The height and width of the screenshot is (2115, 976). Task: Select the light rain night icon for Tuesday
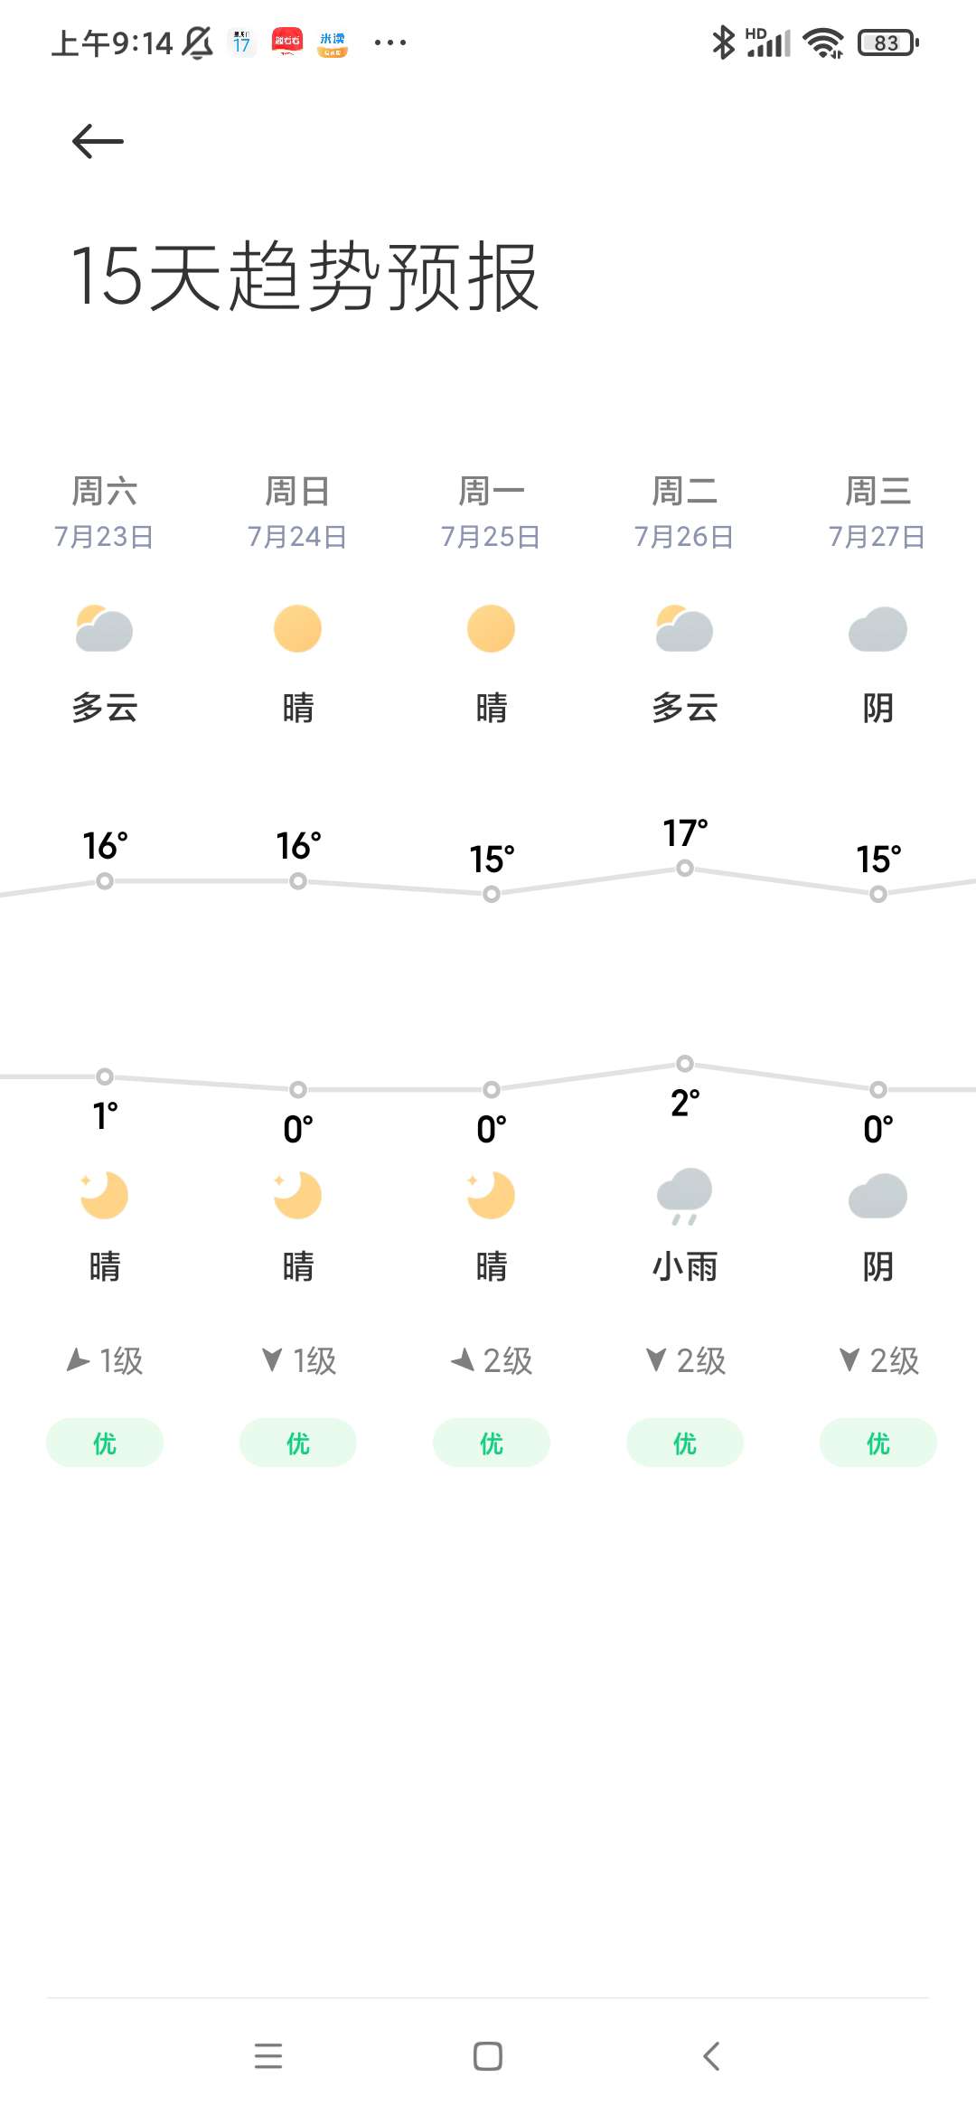point(684,1197)
